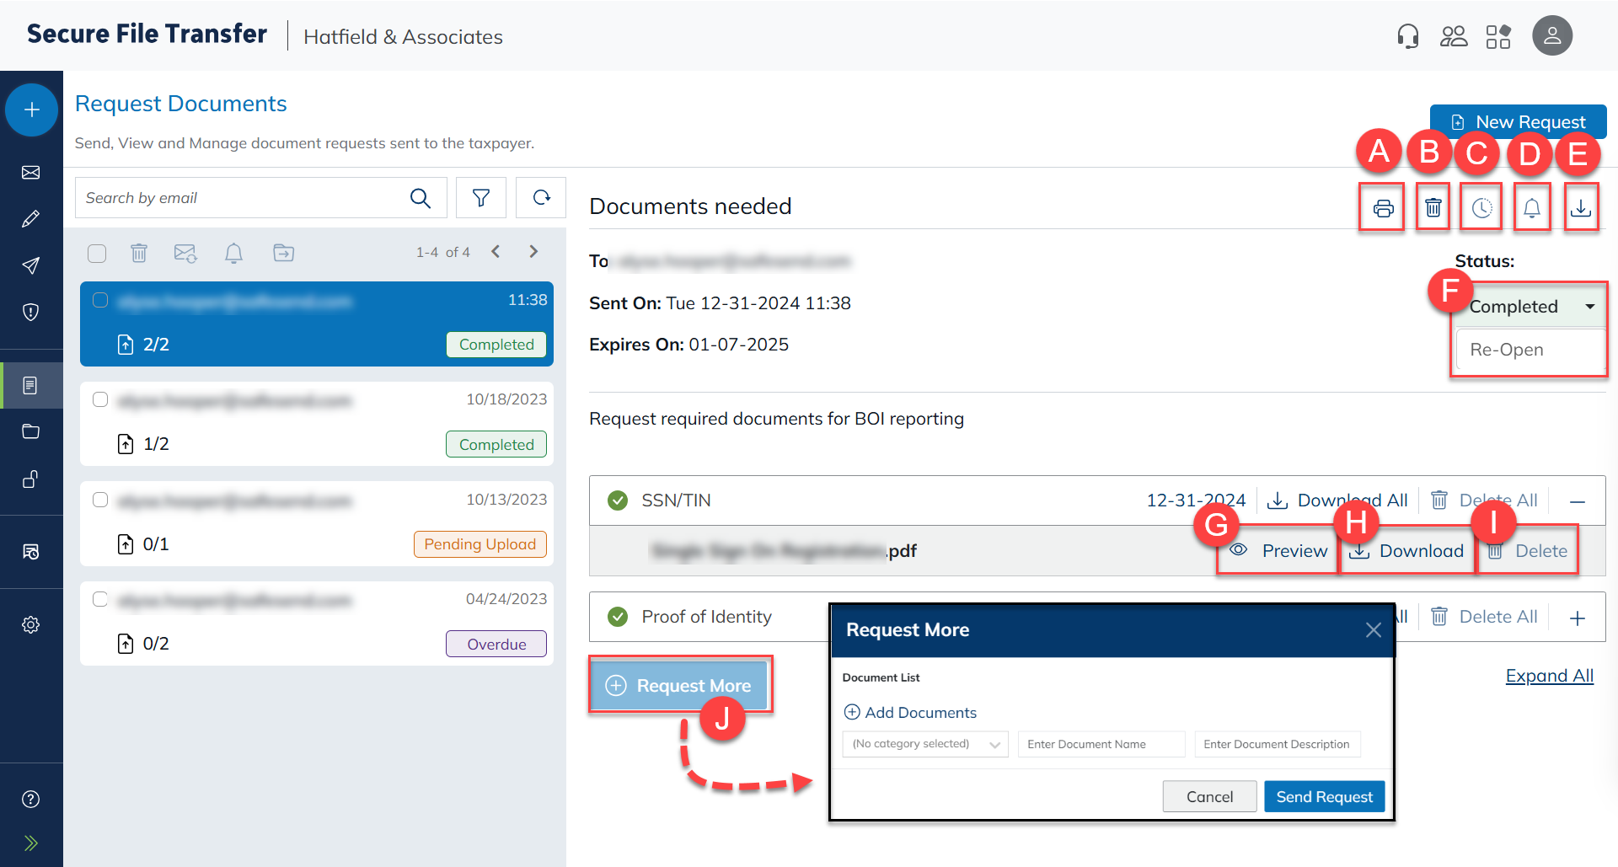
Task: Choose Re-Open from the status menu
Action: (1507, 350)
